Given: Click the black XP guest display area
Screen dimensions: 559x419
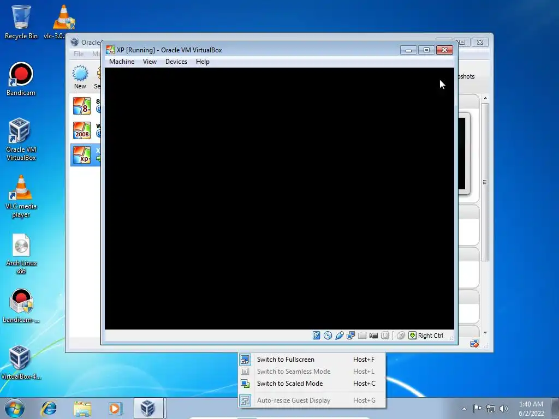Looking at the screenshot, I should [279, 199].
